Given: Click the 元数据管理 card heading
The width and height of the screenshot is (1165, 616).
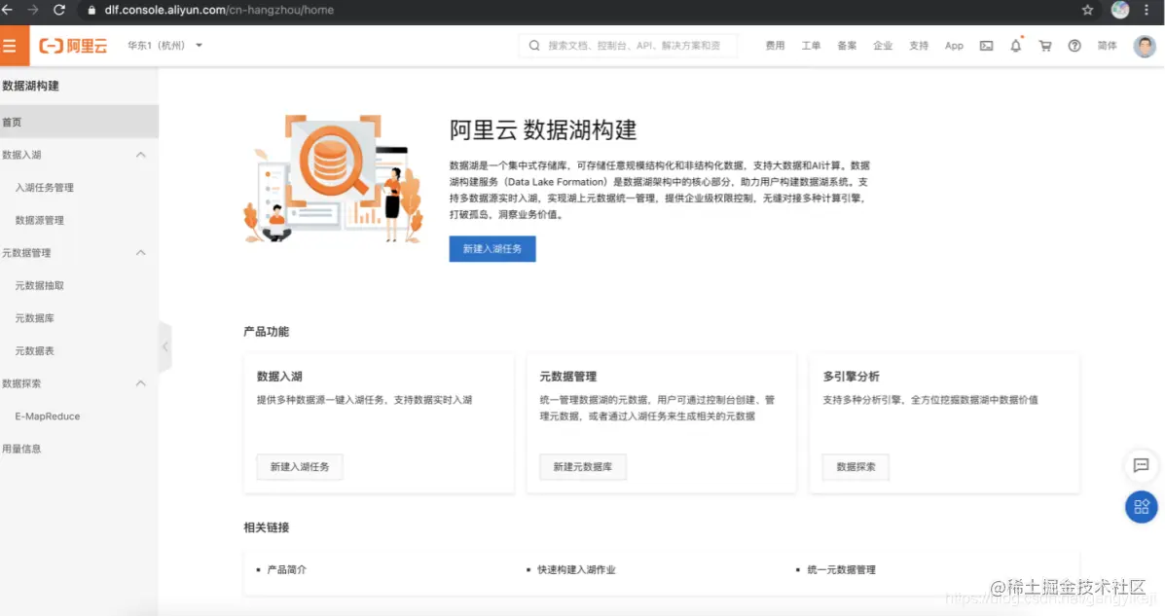Looking at the screenshot, I should [x=568, y=377].
